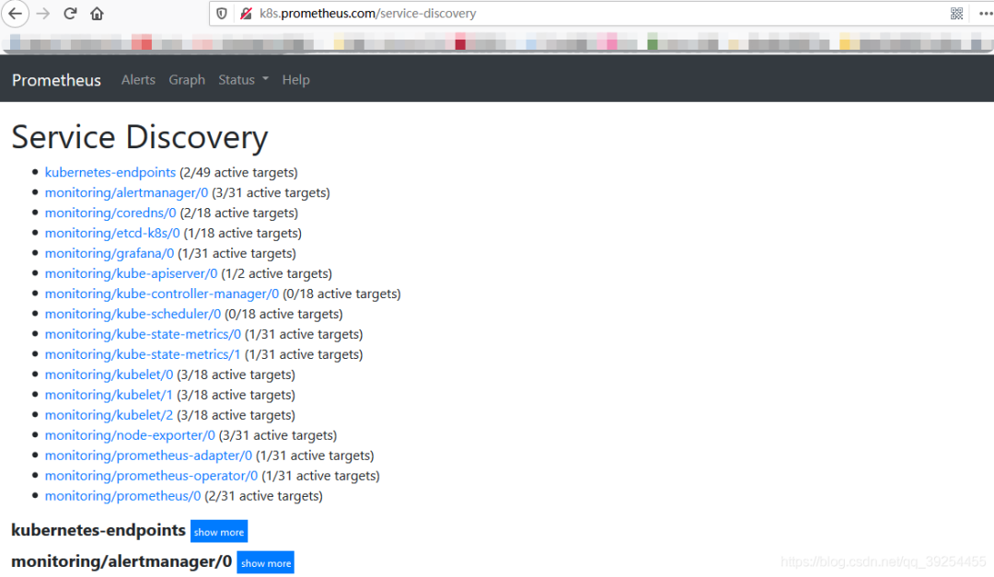Select the monitoring/alertmanager/0 section heading
Viewport: 994px width, 577px height.
[x=121, y=561]
